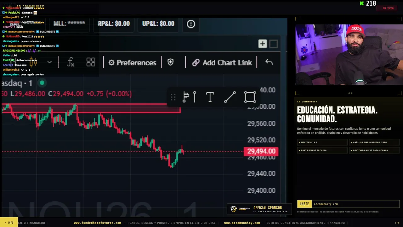This screenshot has width=403, height=227.
Task: Click the undo arrow in chart toolbar
Action: click(x=269, y=62)
